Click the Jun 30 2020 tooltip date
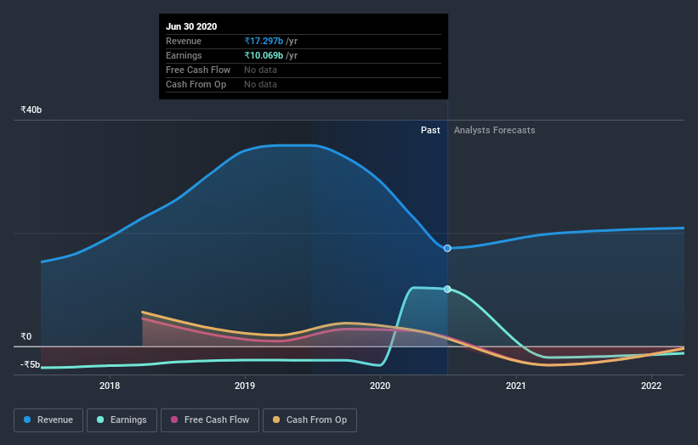 (191, 26)
